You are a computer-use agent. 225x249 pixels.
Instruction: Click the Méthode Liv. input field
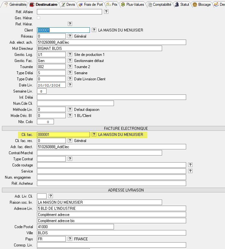click(x=51, y=110)
